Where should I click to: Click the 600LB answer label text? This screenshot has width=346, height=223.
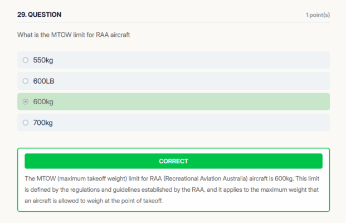[43, 81]
